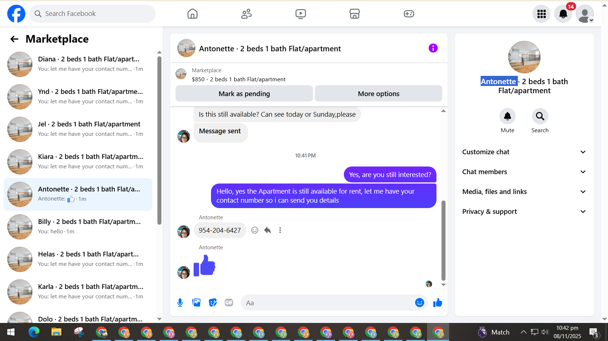Open the apps grid menu icon

541,14
